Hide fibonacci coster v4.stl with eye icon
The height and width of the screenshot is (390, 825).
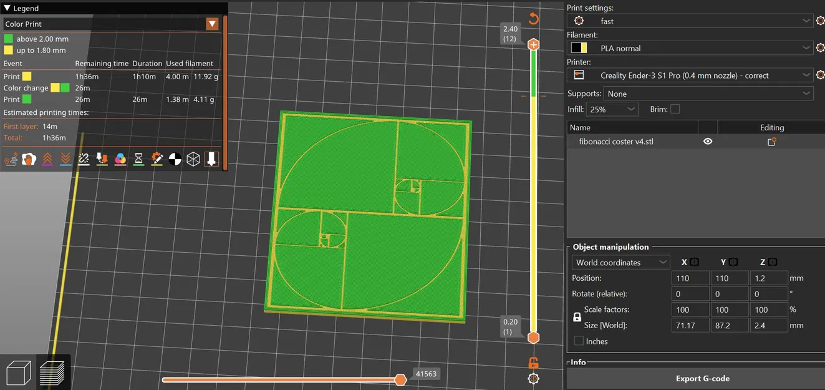point(708,142)
